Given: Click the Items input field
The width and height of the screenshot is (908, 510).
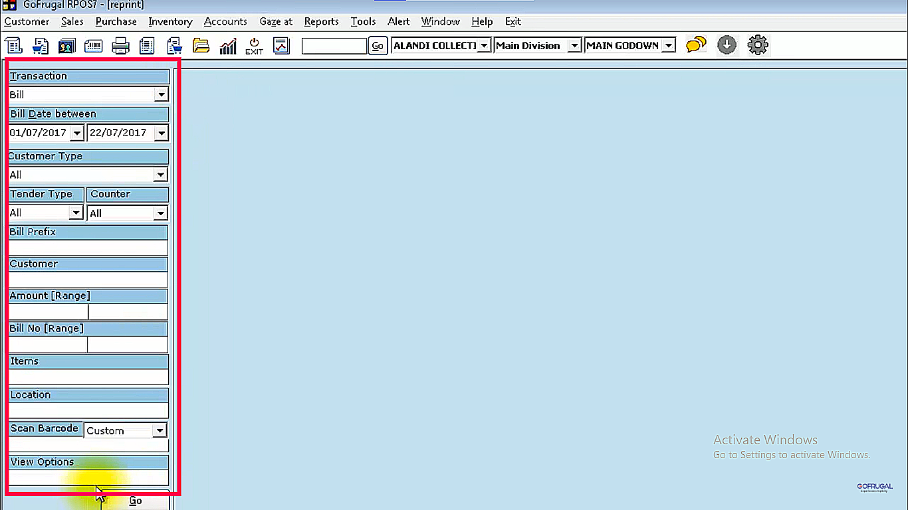Looking at the screenshot, I should (88, 377).
